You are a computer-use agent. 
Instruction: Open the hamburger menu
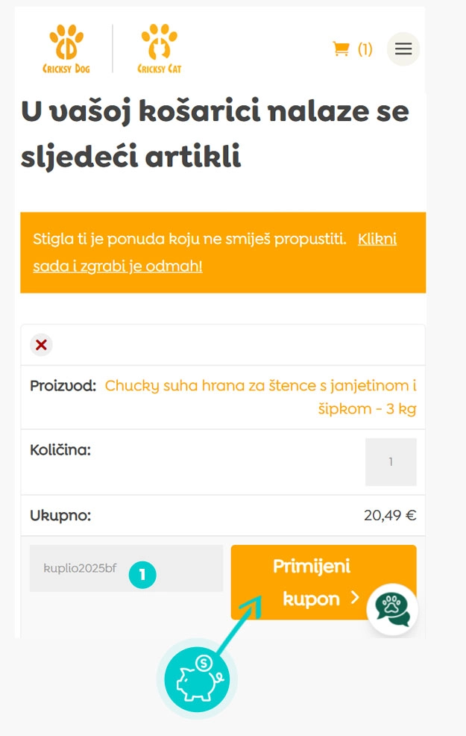(403, 49)
